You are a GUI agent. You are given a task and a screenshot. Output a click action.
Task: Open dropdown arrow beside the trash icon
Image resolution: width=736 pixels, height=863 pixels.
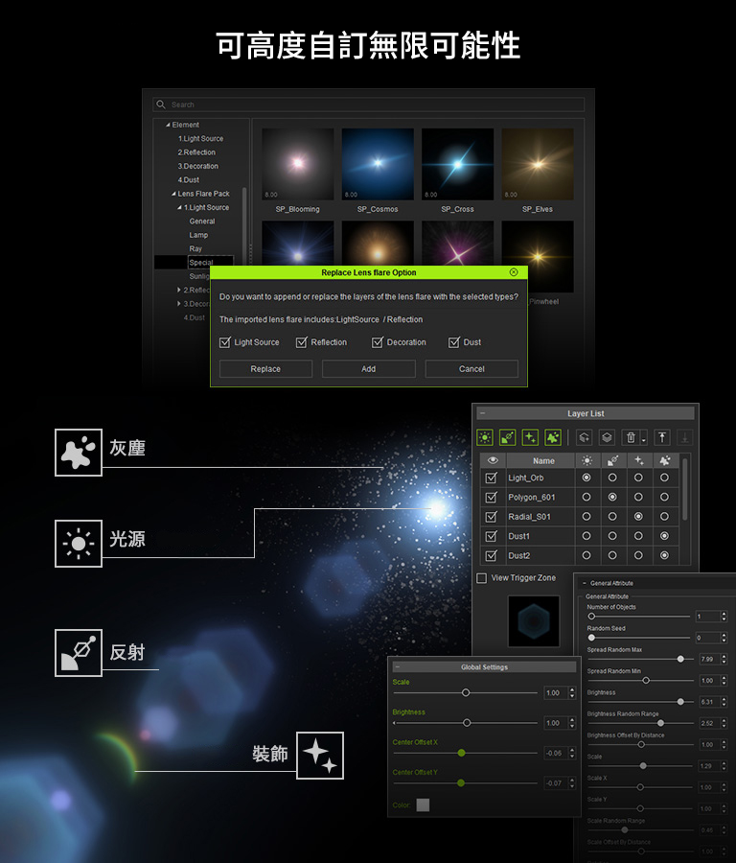[x=644, y=439]
